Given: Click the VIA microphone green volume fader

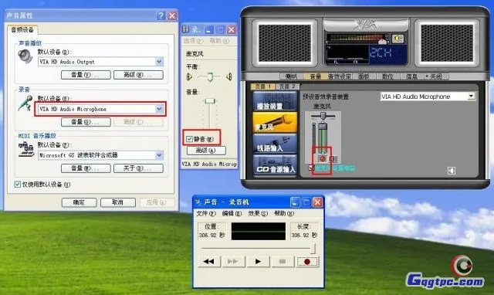Looking at the screenshot, I should (x=323, y=138).
